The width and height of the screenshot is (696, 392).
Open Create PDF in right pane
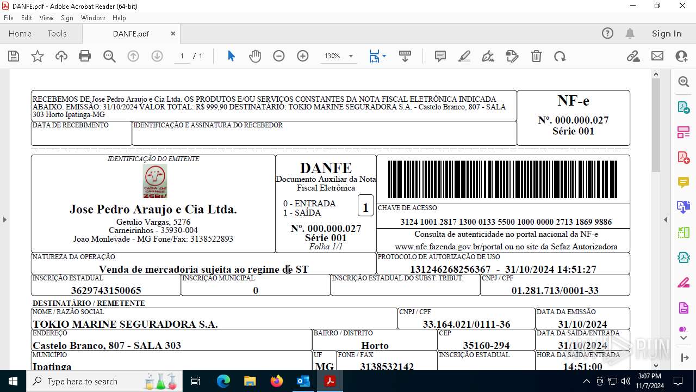[683, 157]
